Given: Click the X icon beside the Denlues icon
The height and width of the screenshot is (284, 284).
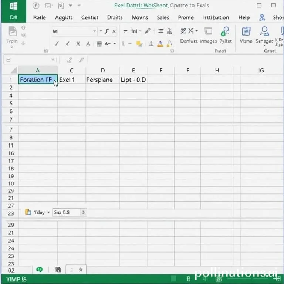Looking at the screenshot, I should 191,31.
